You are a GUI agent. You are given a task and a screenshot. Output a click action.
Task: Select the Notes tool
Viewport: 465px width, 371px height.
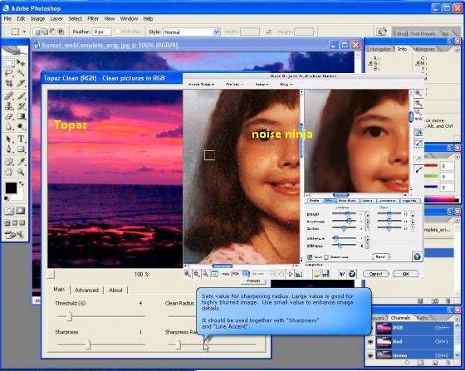(9, 162)
